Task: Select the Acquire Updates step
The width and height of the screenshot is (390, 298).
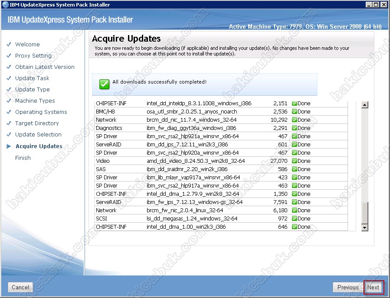Action: pyautogui.click(x=39, y=146)
